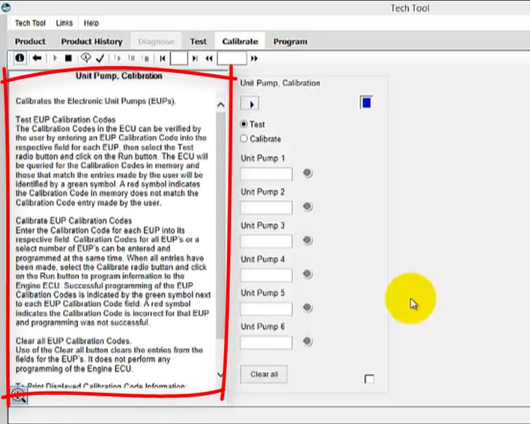Select the Calibrate tab
This screenshot has width=530, height=424.
pyautogui.click(x=240, y=41)
